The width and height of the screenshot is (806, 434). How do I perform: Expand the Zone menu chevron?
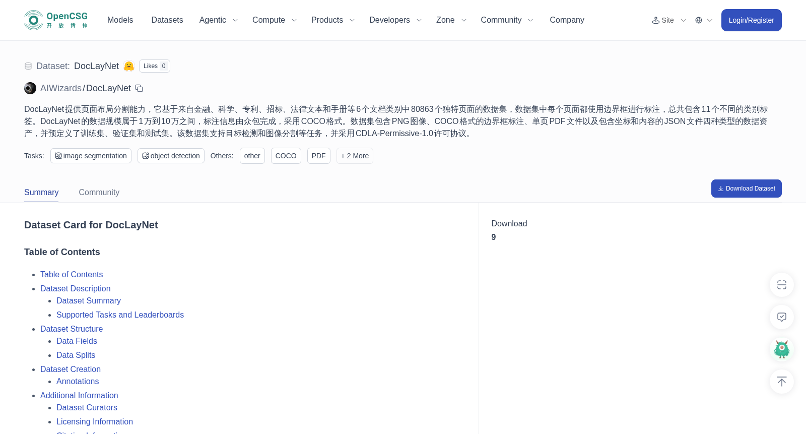464,20
